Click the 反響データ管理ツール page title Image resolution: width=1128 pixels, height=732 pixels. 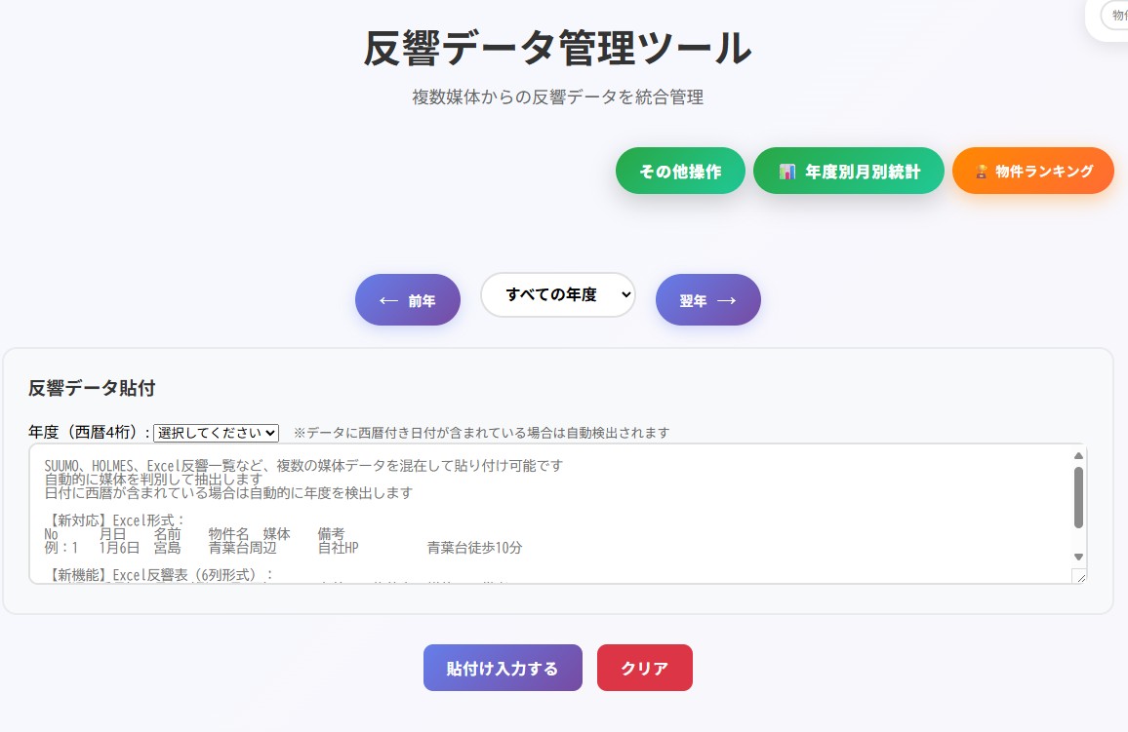pyautogui.click(x=557, y=48)
